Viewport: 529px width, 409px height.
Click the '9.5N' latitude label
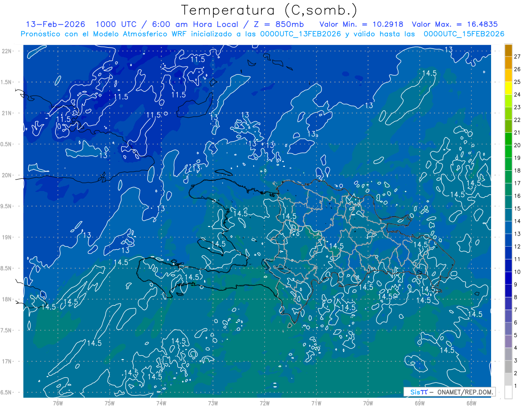tap(7, 206)
